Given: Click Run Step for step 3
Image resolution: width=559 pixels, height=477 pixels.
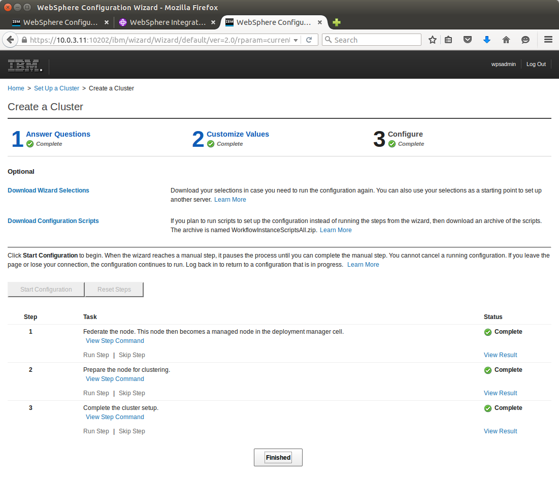Looking at the screenshot, I should pyautogui.click(x=96, y=432).
